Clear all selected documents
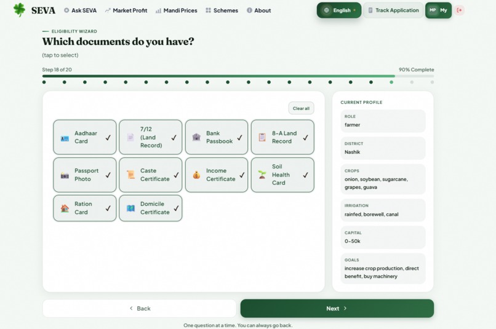This screenshot has width=496, height=329. pyautogui.click(x=301, y=108)
